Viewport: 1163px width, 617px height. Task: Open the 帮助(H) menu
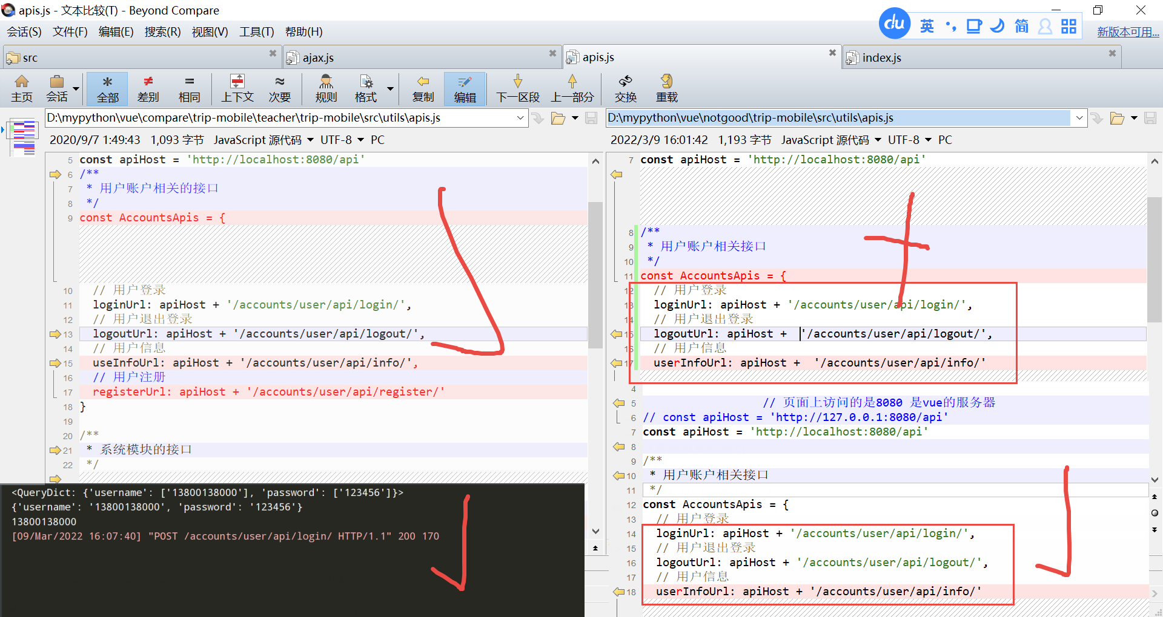click(x=303, y=31)
